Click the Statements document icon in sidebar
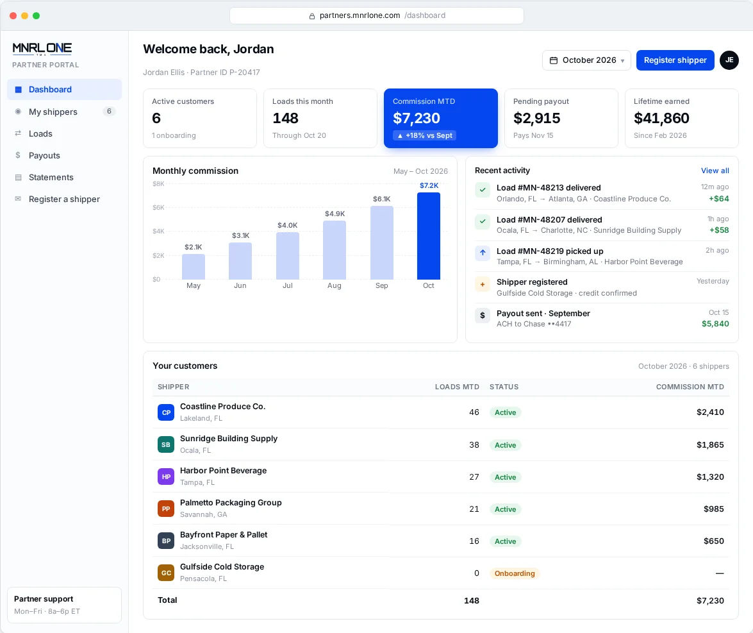Screen dimensions: 753x633 18,177
